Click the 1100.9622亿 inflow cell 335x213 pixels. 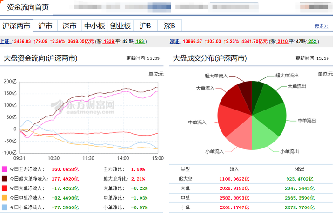pyautogui.click(x=234, y=179)
